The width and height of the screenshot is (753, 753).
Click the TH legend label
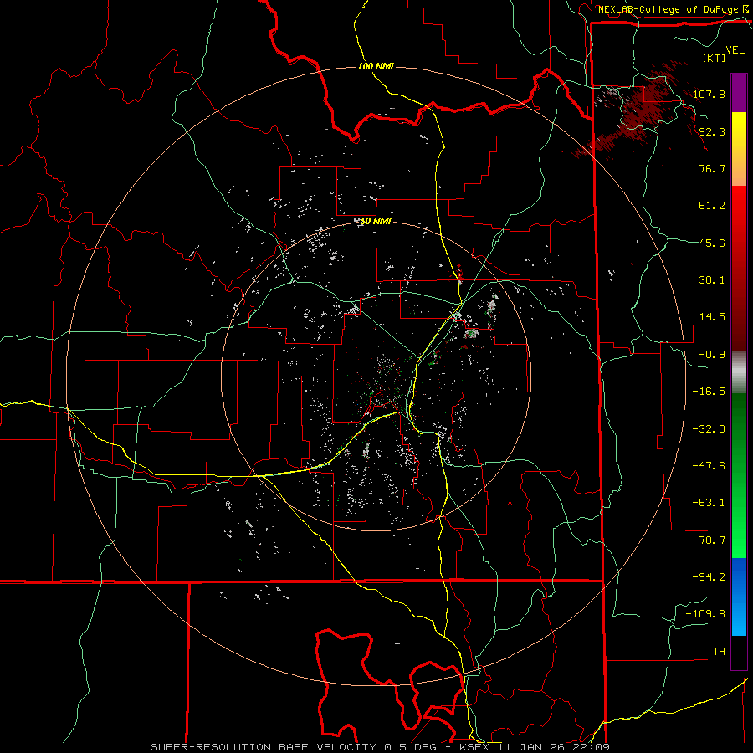pos(719,652)
